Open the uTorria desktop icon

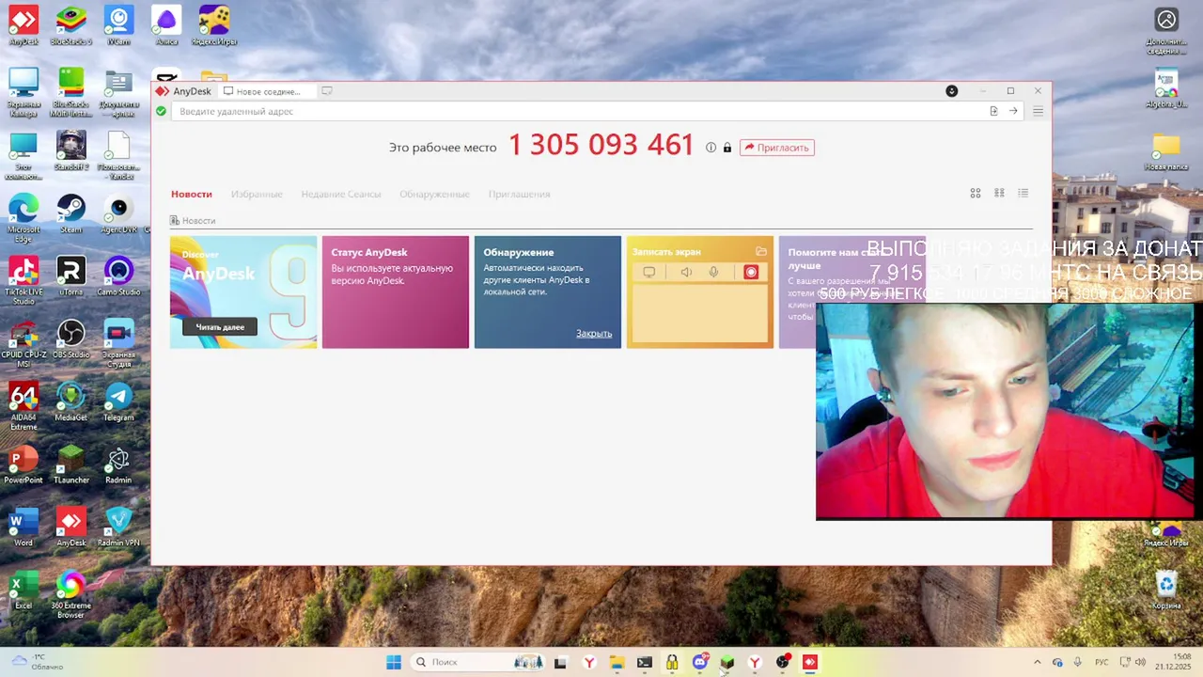pos(71,276)
